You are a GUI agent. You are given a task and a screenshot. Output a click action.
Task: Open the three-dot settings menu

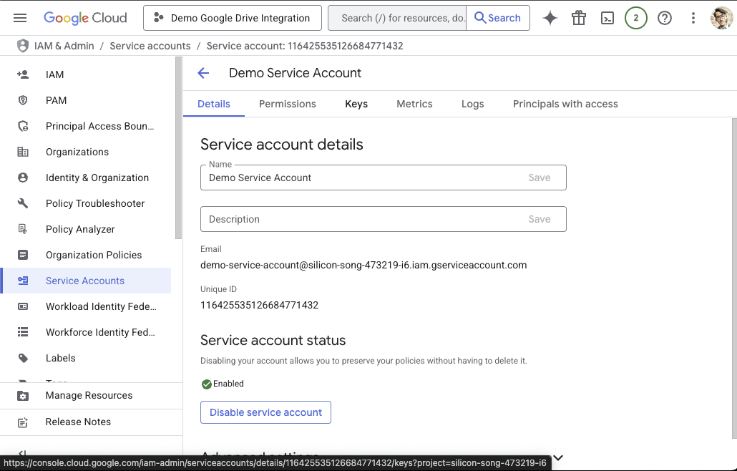[693, 18]
